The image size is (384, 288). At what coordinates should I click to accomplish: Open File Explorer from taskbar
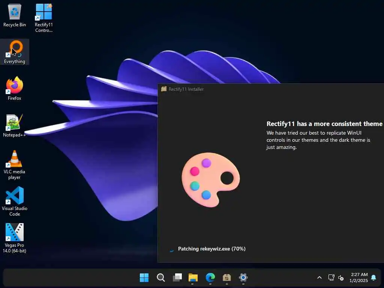point(193,277)
